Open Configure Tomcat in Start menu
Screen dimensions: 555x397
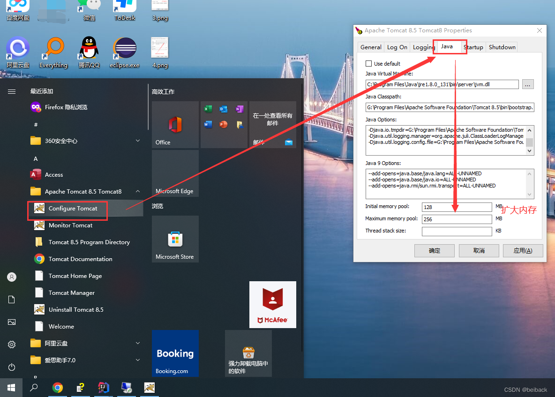[85, 209]
